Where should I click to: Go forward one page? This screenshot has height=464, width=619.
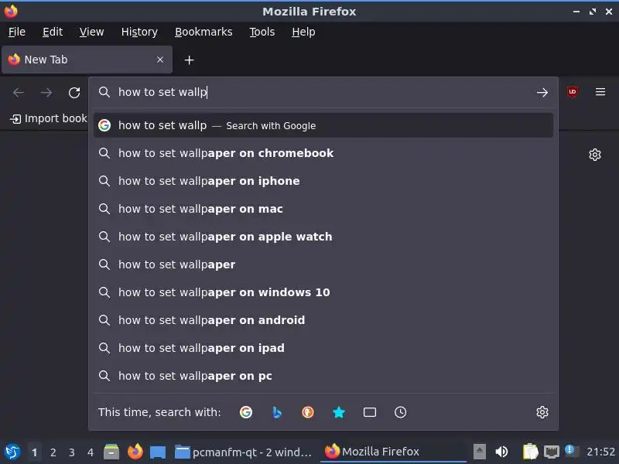pos(46,93)
